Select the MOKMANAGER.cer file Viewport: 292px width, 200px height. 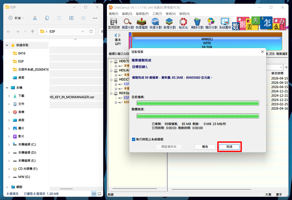[x=76, y=97]
